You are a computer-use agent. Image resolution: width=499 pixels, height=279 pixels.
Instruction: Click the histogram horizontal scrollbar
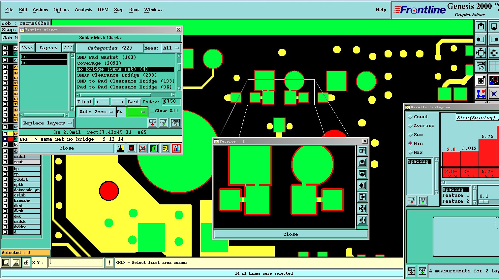click(x=470, y=182)
